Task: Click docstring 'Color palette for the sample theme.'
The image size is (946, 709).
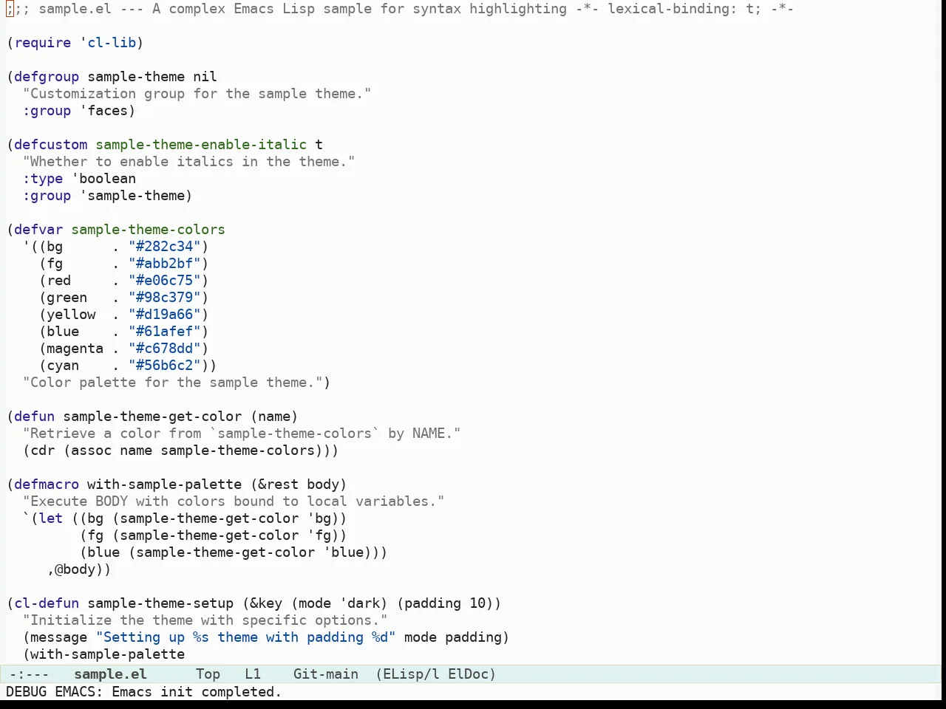Action: 172,383
